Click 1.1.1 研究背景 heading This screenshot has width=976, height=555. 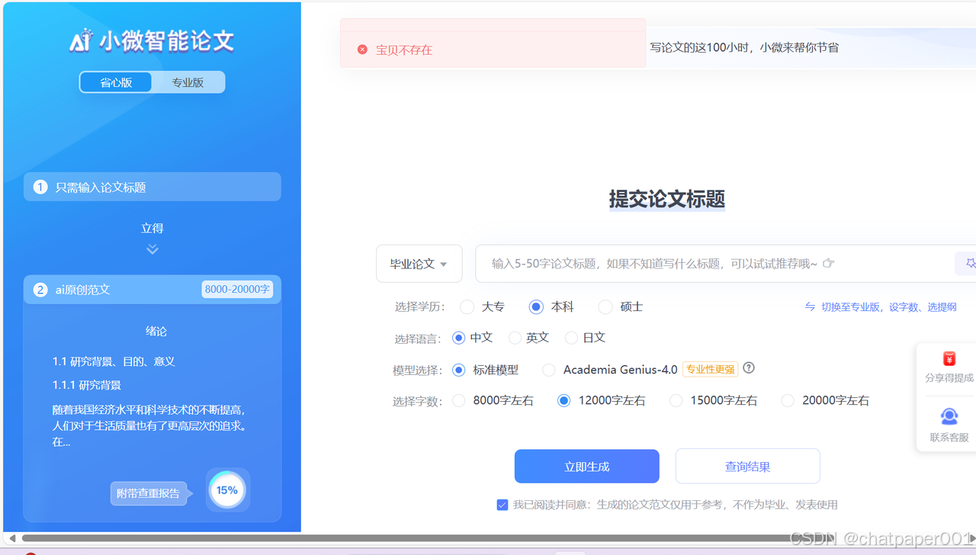87,385
